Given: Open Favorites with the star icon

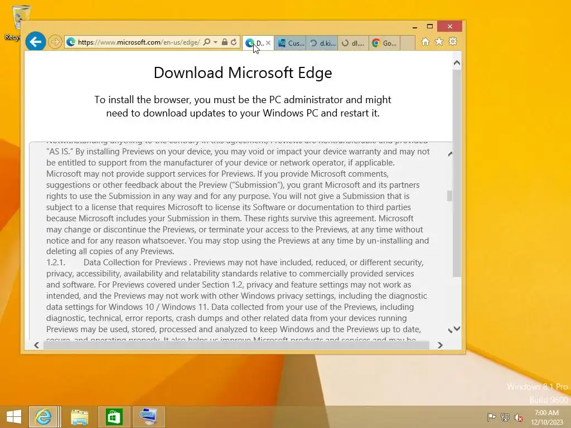Looking at the screenshot, I should pos(439,42).
